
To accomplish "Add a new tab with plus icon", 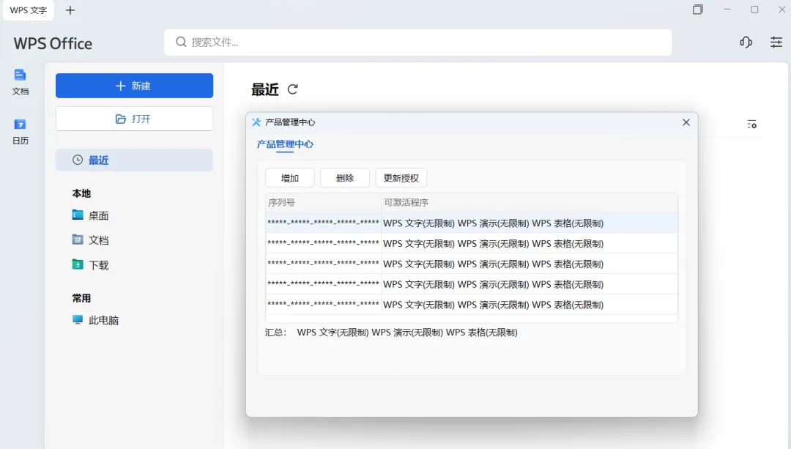I will pos(70,10).
